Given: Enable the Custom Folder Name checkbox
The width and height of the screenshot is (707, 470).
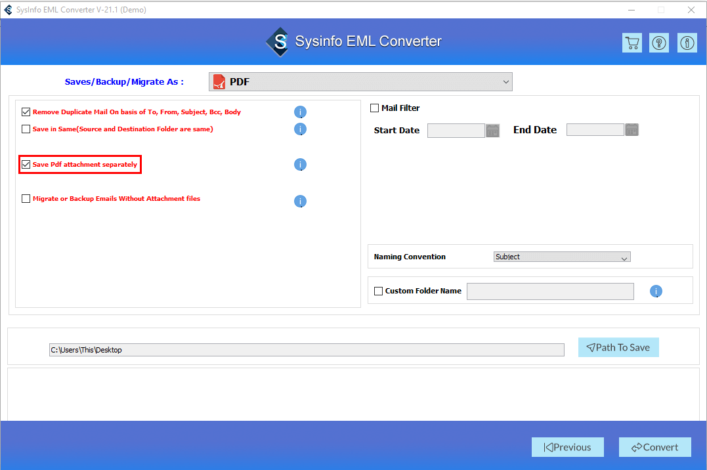Looking at the screenshot, I should click(x=378, y=291).
